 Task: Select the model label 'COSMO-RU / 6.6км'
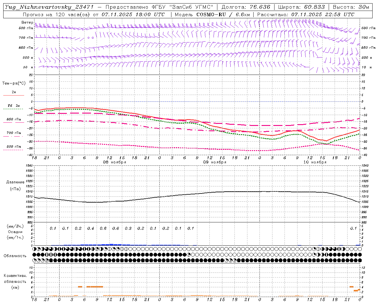223,14
